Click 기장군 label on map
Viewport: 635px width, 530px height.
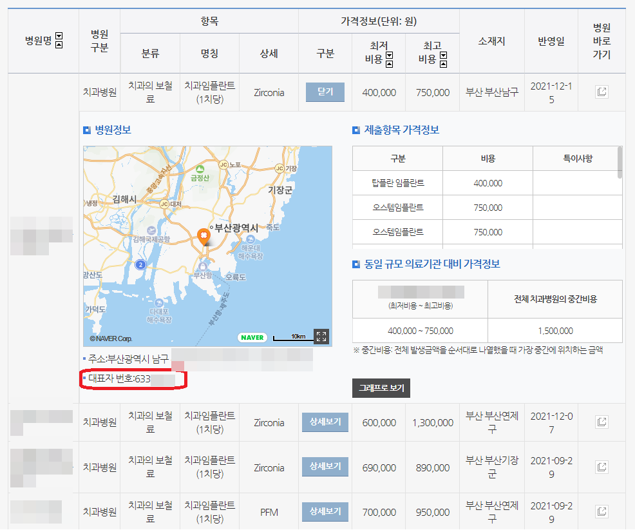coord(280,190)
